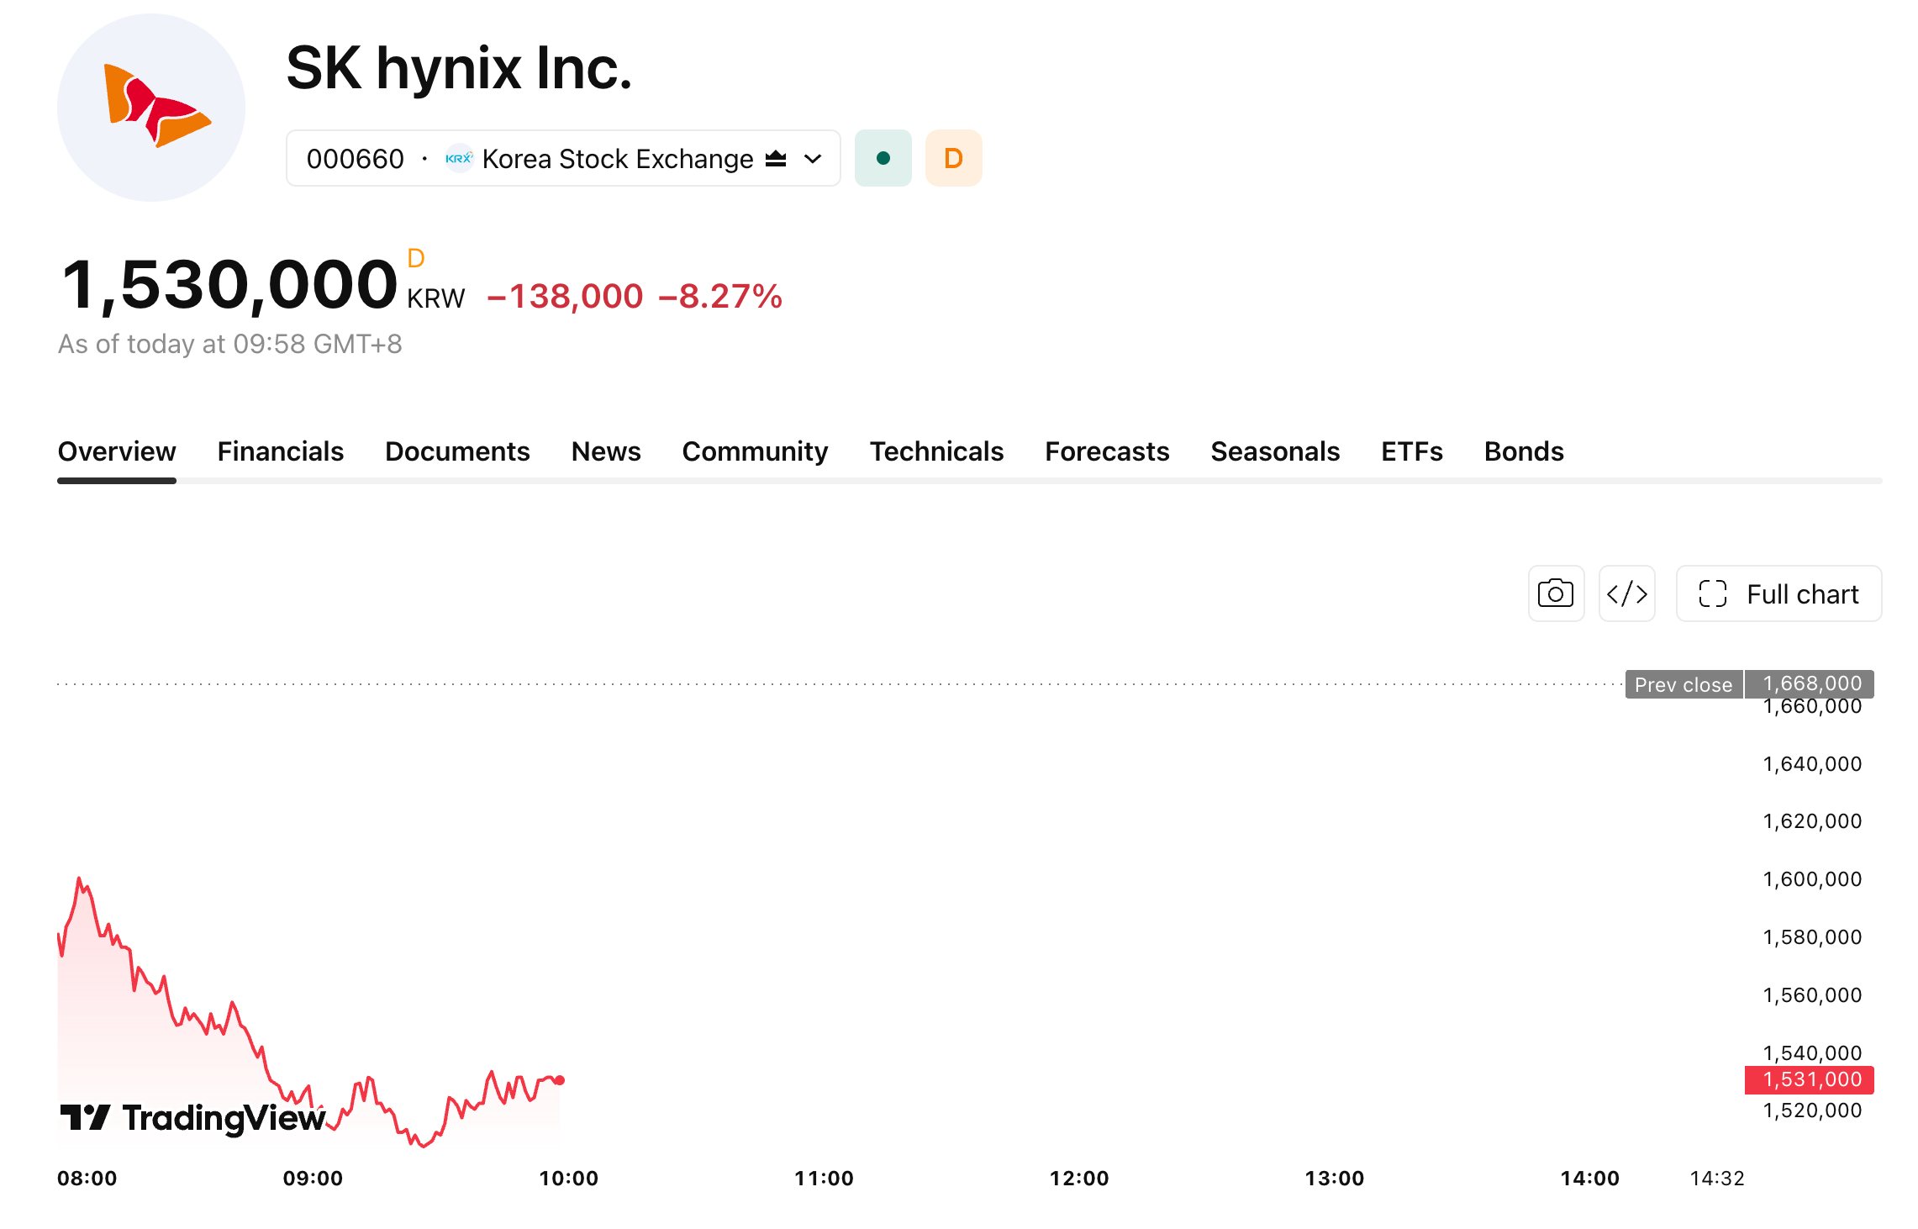
Task: Click the KRX exchange logo icon
Action: coord(459,158)
